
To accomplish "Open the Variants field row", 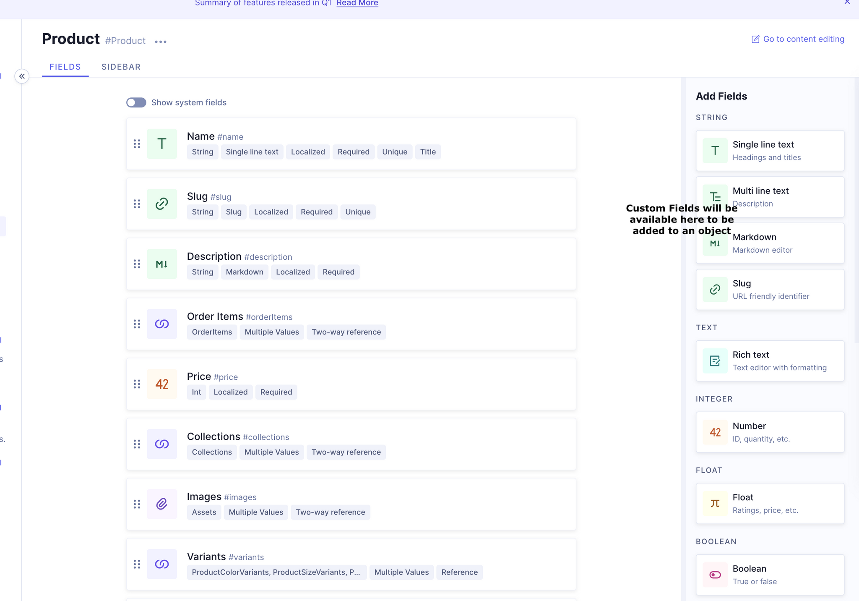I will pyautogui.click(x=351, y=564).
